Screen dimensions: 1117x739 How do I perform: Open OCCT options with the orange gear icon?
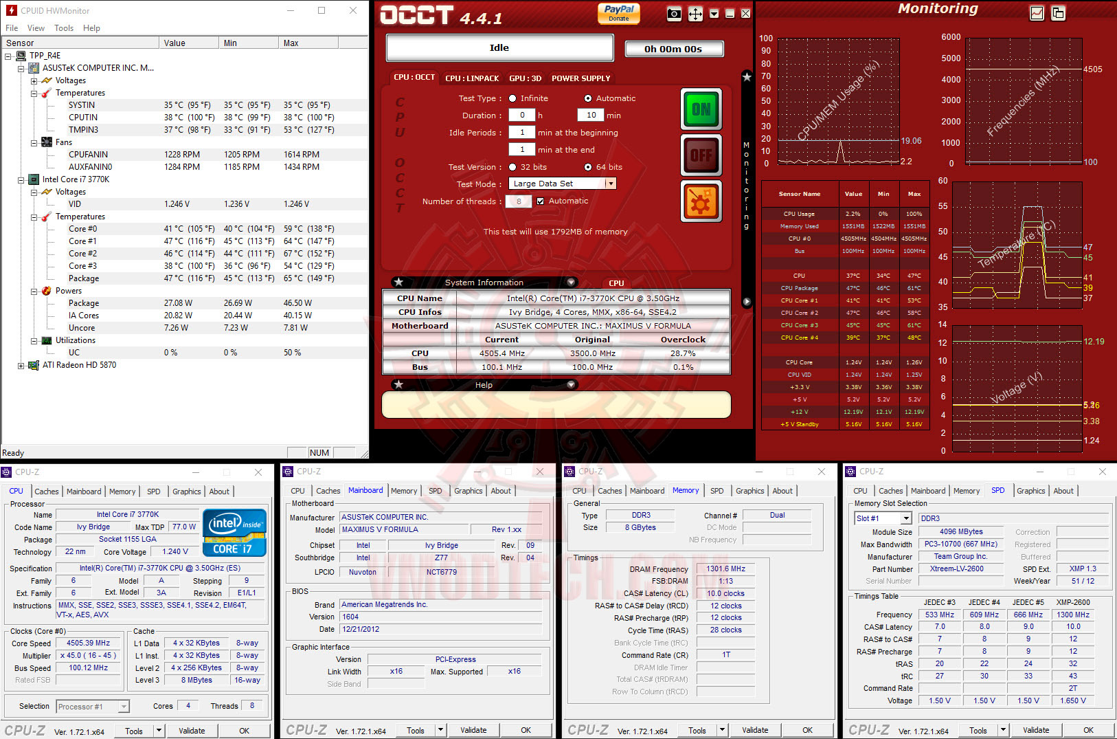(701, 201)
